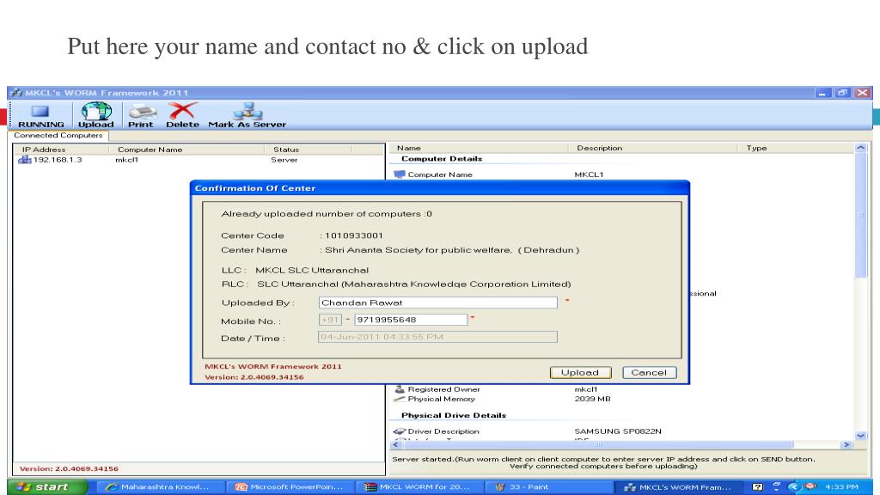Switch to MKCL's WORM Fram... taskbar item

tap(677, 486)
